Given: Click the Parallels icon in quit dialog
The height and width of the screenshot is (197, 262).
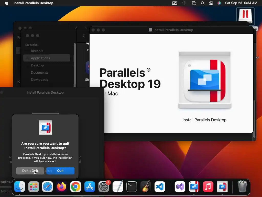Looking at the screenshot, I should 45,127.
